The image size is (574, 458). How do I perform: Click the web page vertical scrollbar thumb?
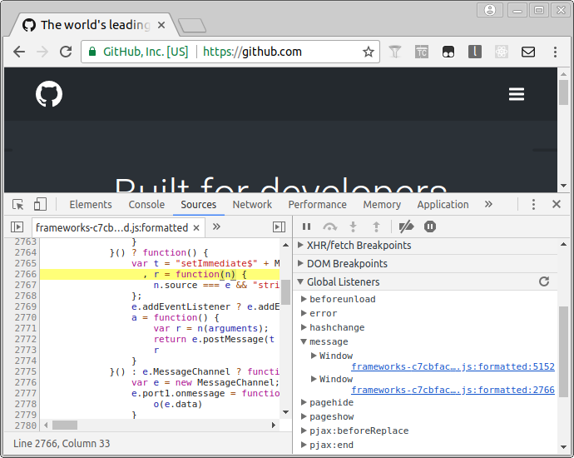[564, 92]
